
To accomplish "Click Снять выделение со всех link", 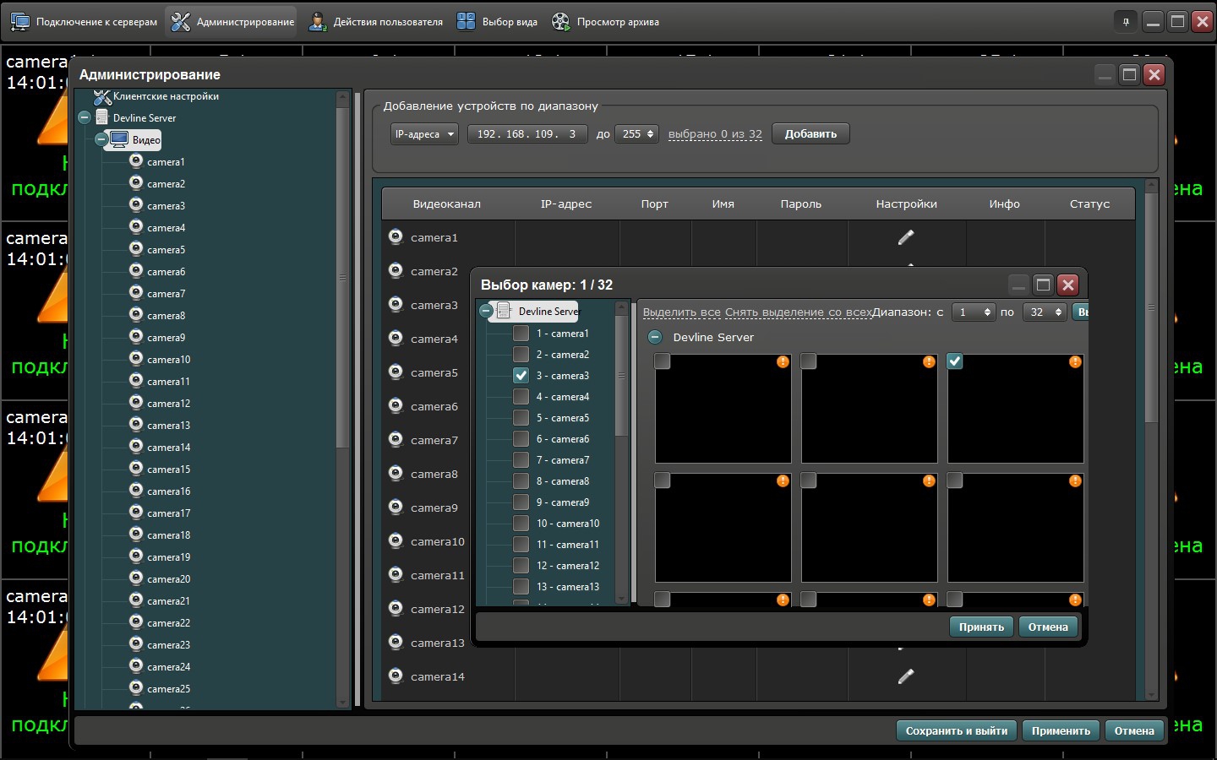I will pyautogui.click(x=798, y=312).
